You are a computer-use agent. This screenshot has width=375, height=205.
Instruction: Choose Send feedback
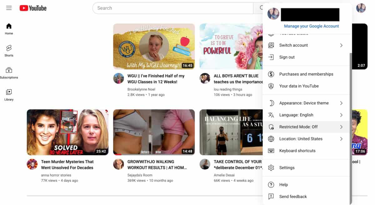pos(306,197)
